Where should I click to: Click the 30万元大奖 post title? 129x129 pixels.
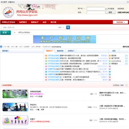click(x=80, y=61)
